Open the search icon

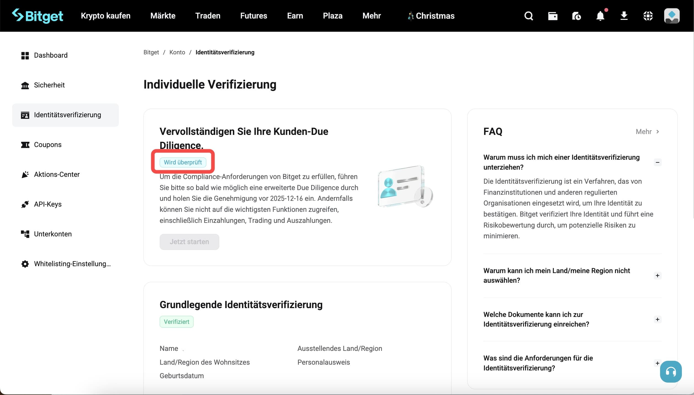tap(528, 16)
